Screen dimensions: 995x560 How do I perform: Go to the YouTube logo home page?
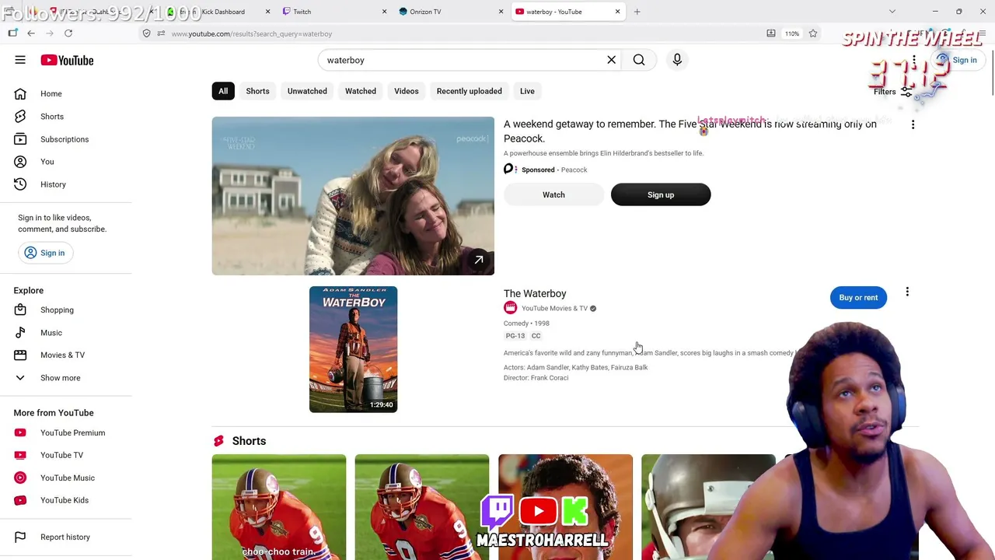pyautogui.click(x=67, y=60)
